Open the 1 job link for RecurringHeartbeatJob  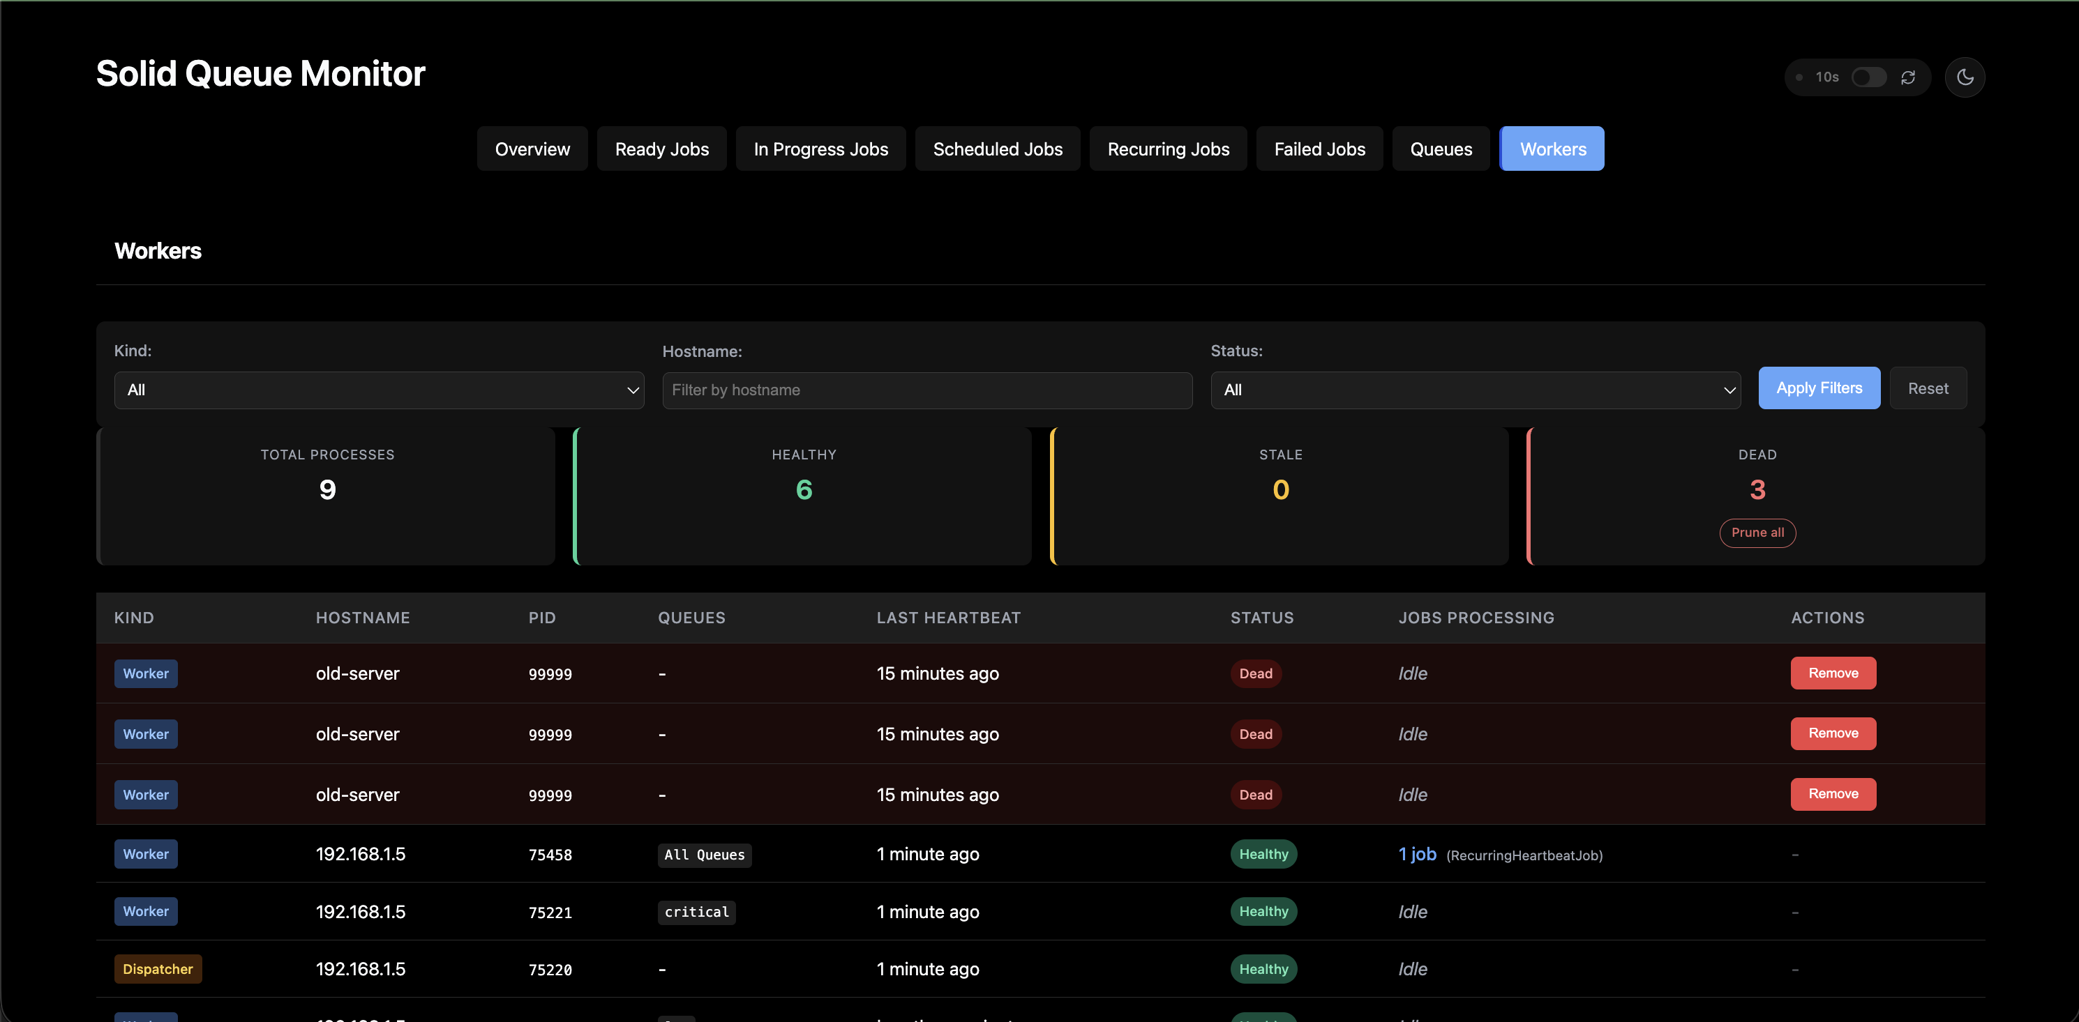coord(1417,853)
